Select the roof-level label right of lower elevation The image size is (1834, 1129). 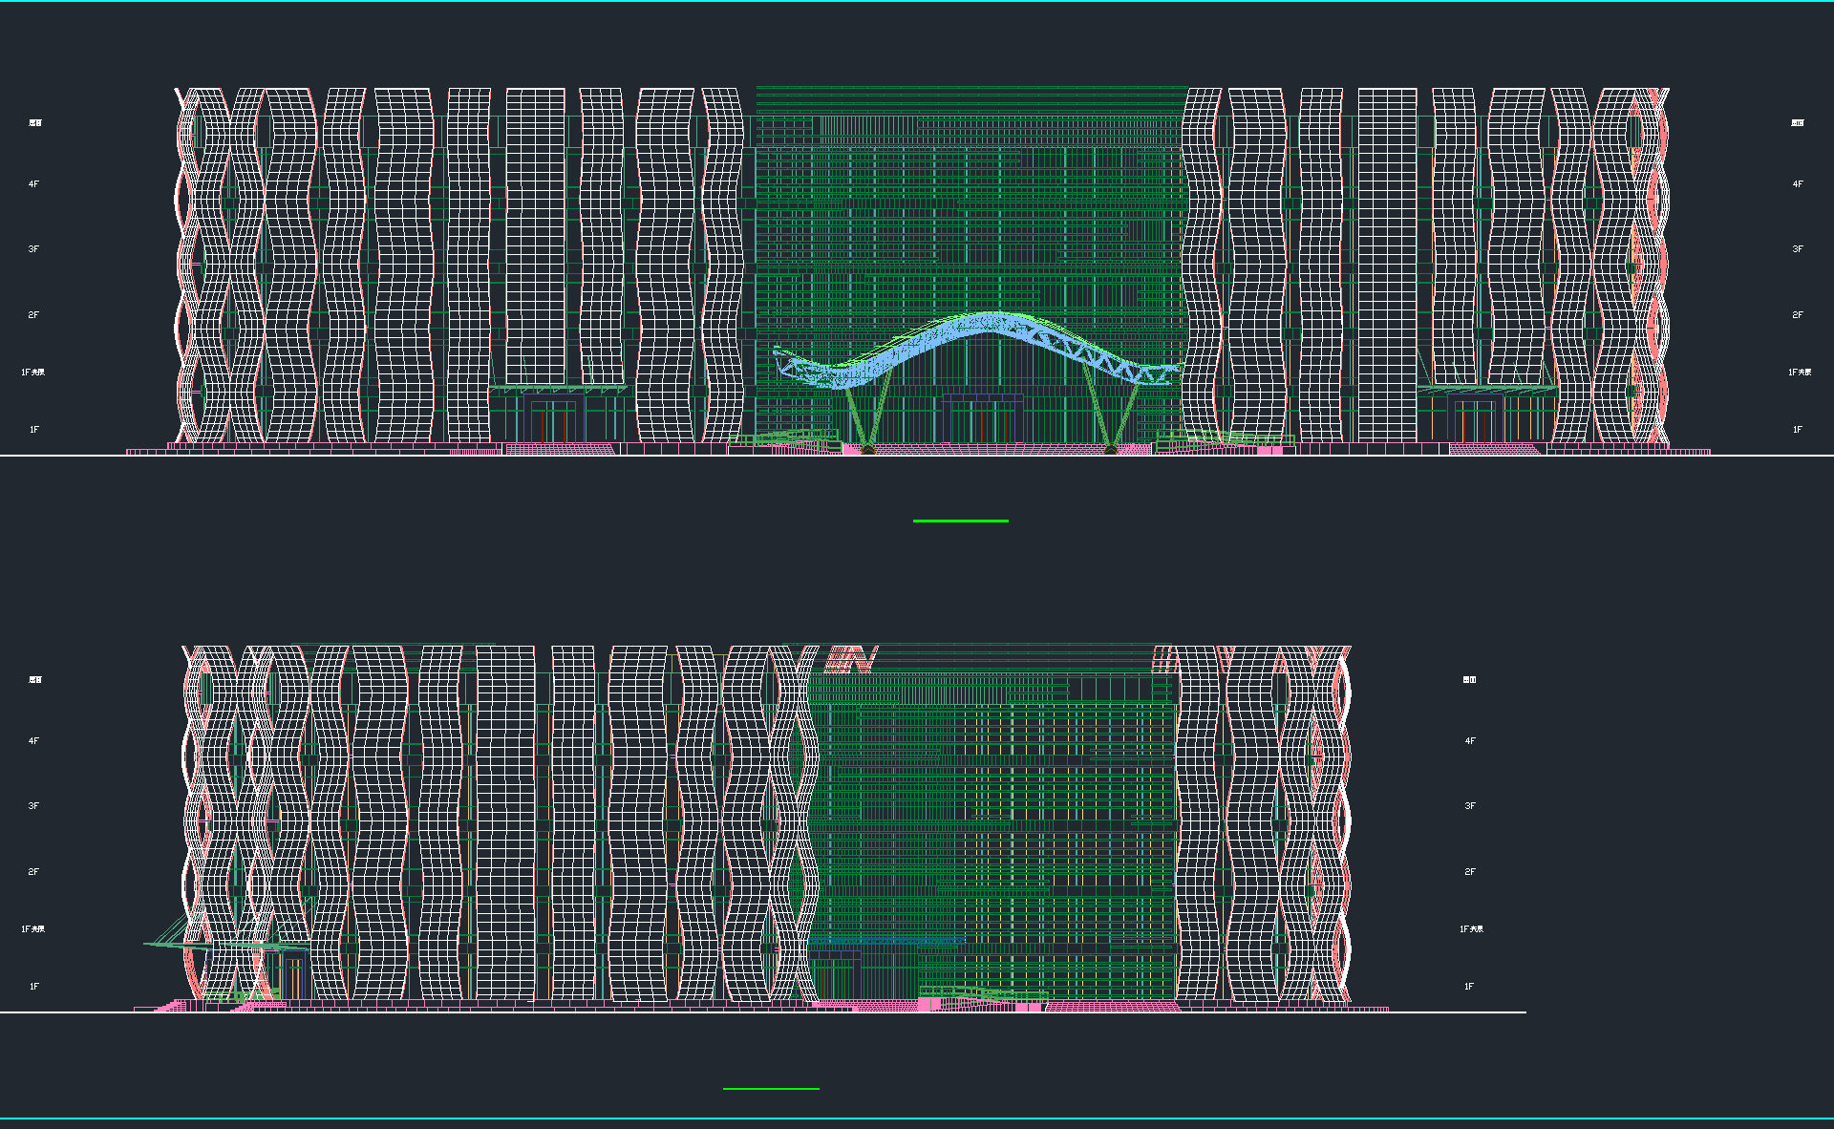pyautogui.click(x=1470, y=680)
